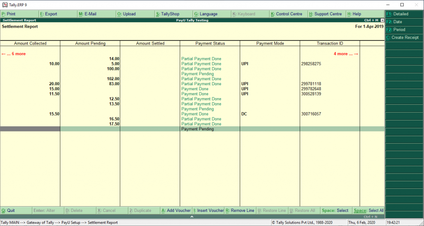Screen dimensions: 424x226
Task: Click the collected amount 20.00
Action: coord(54,84)
